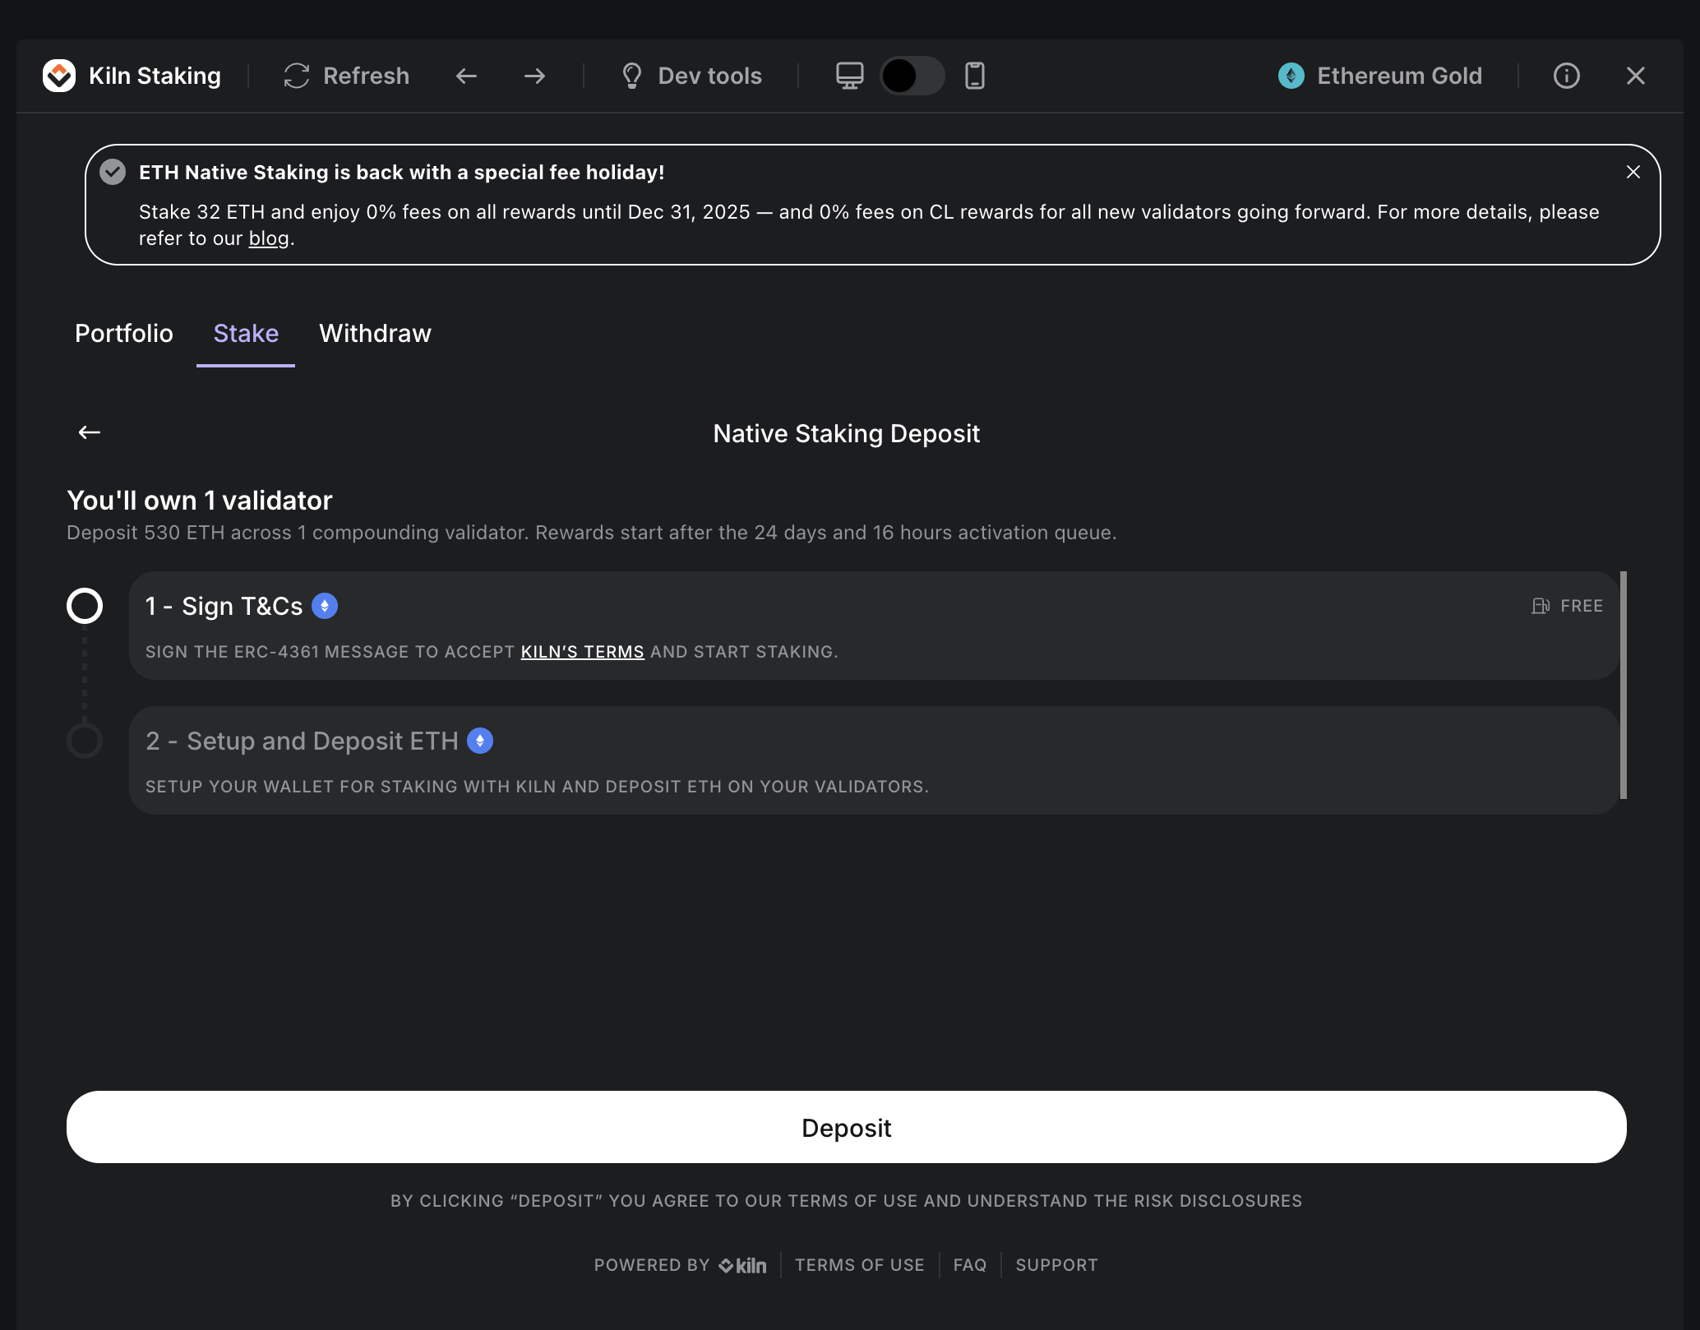Click Ethereum icon next to Sign T&Cs

coord(325,606)
